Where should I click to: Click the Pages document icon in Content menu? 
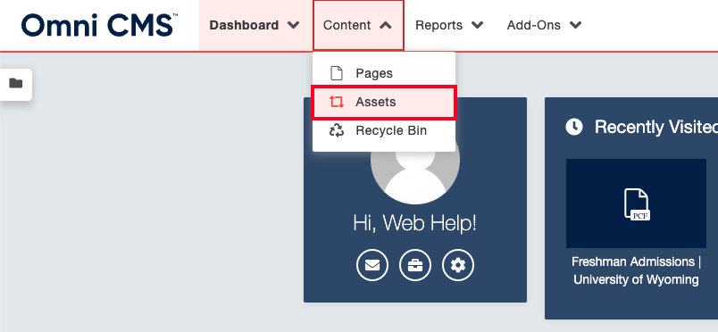[337, 73]
